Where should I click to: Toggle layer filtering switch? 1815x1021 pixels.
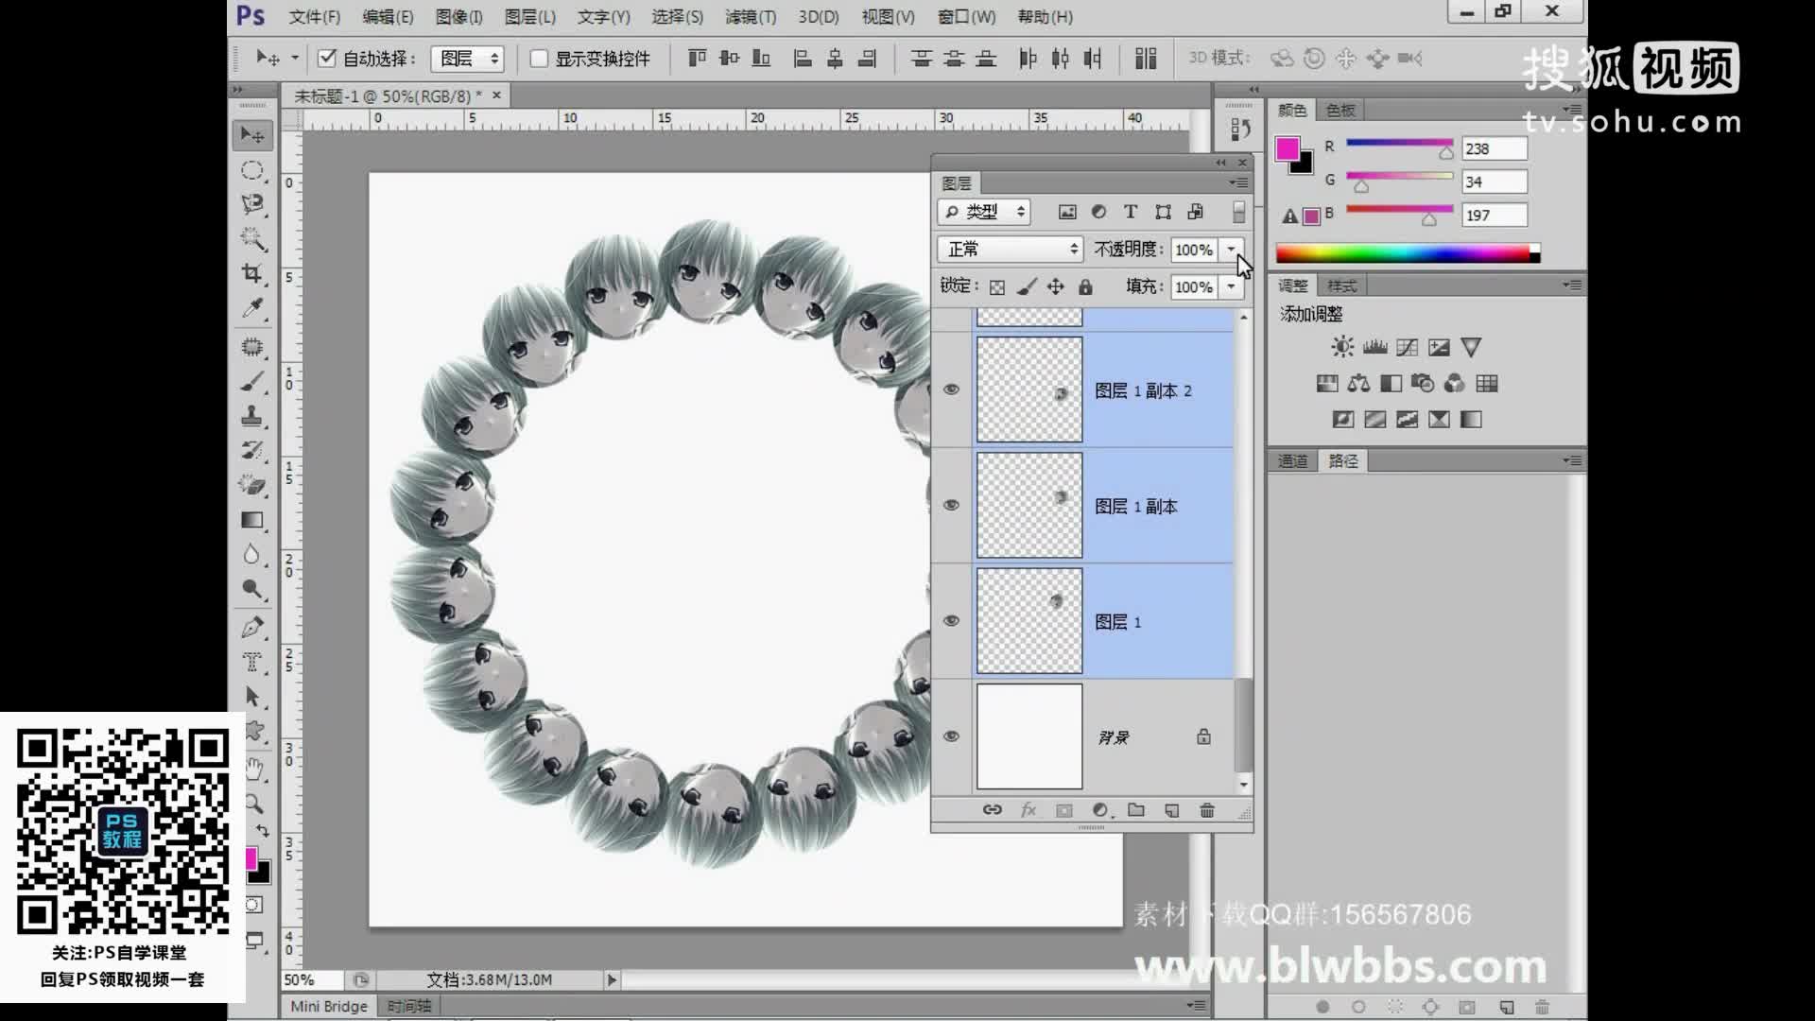click(x=1238, y=212)
